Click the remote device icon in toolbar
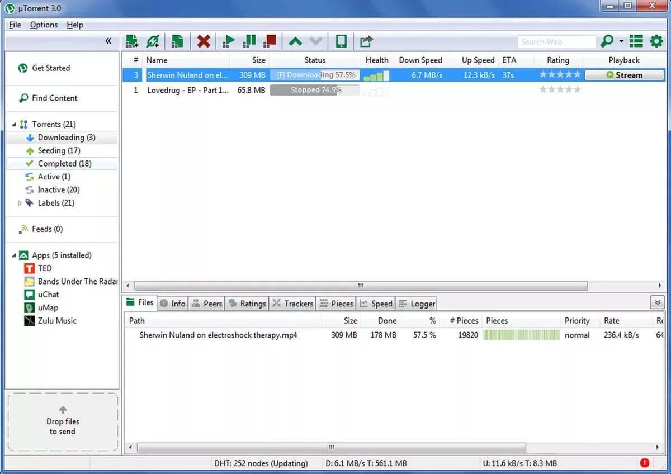 [x=341, y=41]
